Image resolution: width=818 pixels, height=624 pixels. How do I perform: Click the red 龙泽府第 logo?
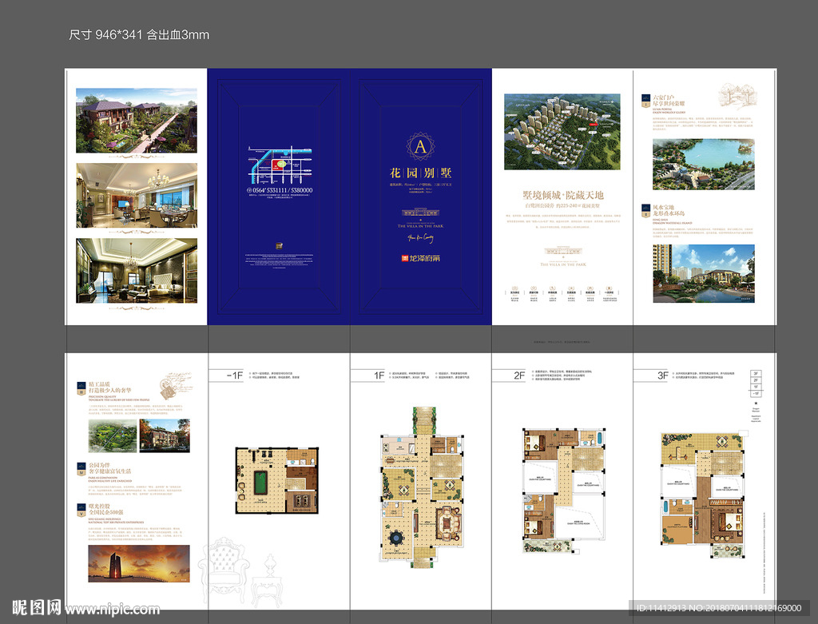[x=420, y=258]
